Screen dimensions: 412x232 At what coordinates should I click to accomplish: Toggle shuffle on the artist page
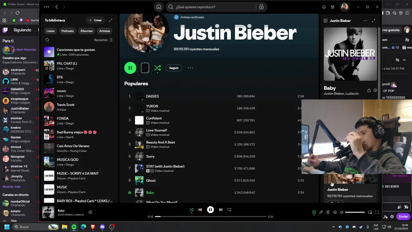(x=157, y=68)
